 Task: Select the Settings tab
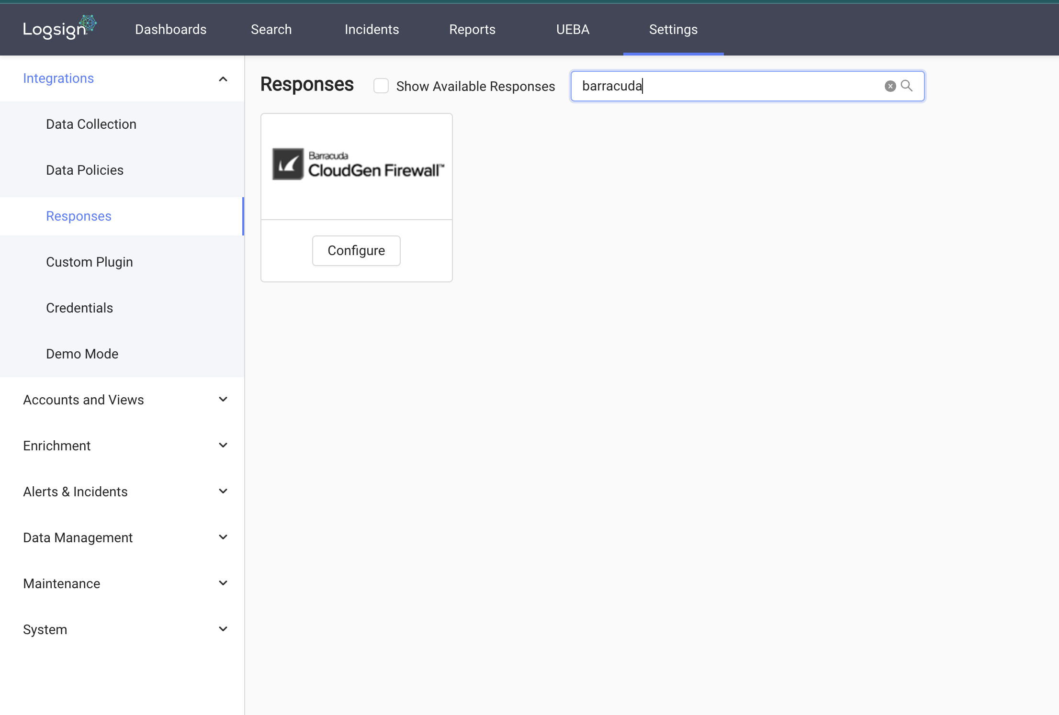(x=674, y=30)
